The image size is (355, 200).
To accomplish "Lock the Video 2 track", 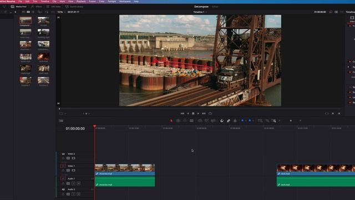I will pos(63,158).
